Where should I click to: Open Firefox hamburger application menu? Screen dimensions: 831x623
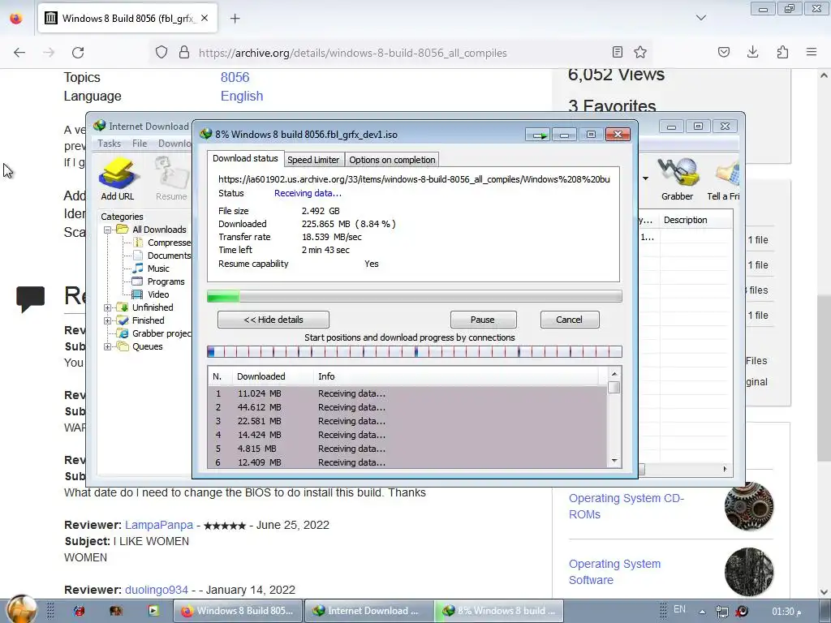812,52
